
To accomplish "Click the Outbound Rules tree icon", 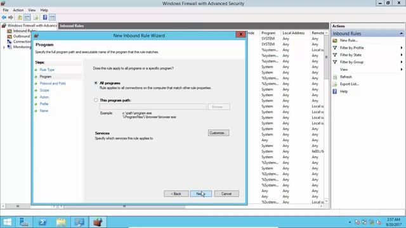I will (10, 37).
